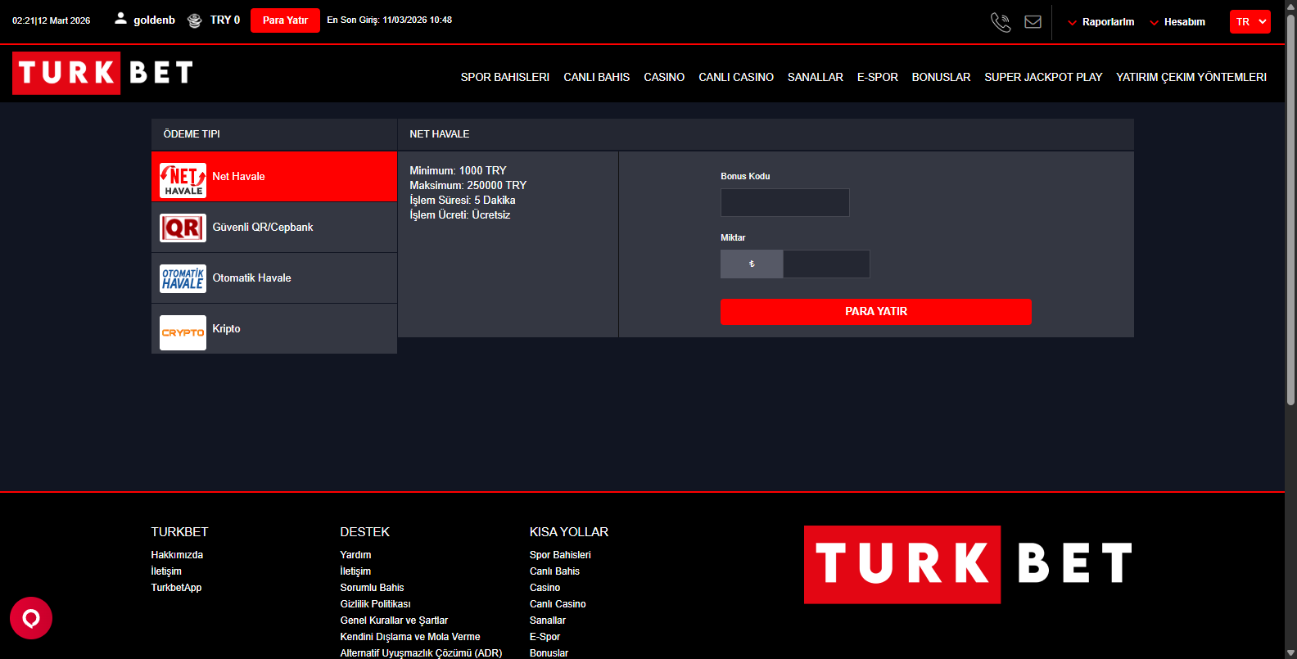
Task: Click the Turkbet header logo
Action: pos(103,73)
